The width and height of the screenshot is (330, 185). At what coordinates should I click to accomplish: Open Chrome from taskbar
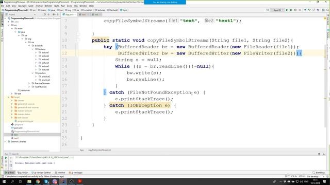[x=38, y=181]
